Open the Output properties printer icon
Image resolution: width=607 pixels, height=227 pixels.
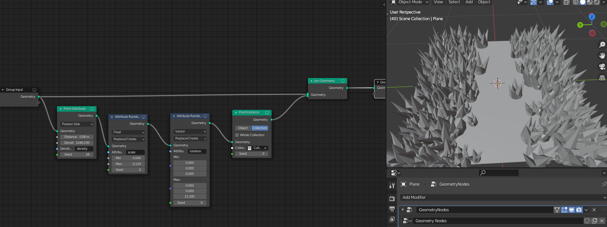pos(392,209)
